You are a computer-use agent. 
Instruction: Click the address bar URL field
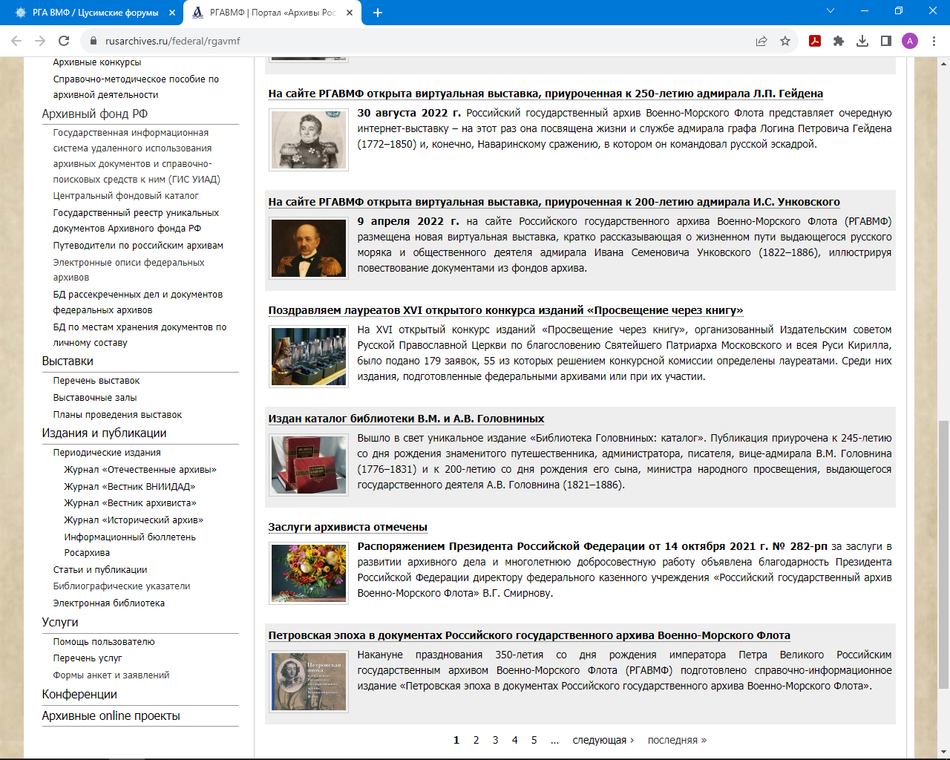(423, 41)
